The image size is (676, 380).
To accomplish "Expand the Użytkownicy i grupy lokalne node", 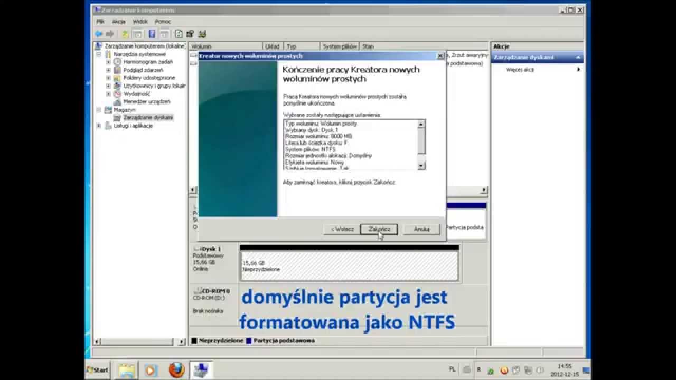I will pos(108,85).
